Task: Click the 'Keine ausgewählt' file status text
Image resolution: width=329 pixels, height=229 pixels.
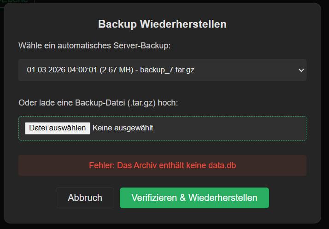Action: pos(123,128)
